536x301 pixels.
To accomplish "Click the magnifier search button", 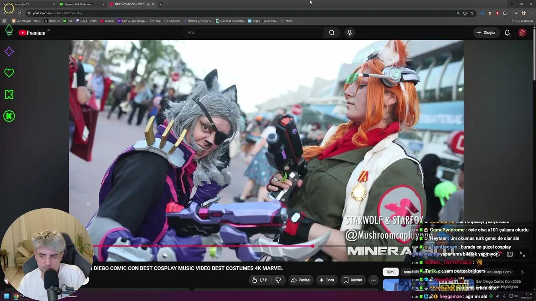I will pos(332,33).
